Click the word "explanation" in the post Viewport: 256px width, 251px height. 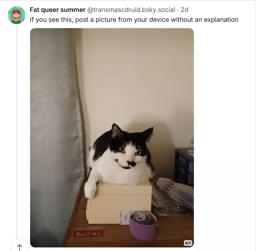pos(221,20)
